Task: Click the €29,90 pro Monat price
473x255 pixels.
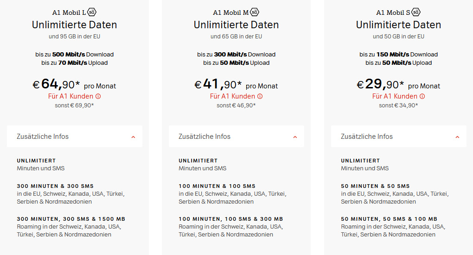Action: click(x=398, y=84)
